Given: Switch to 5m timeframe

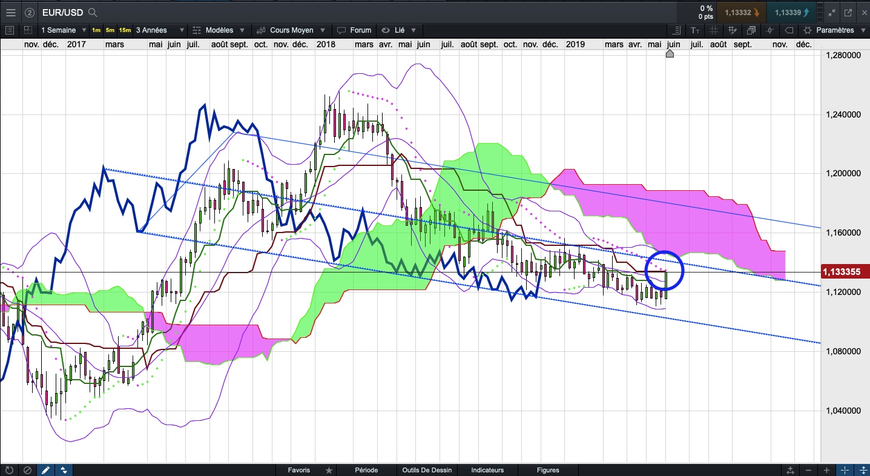Looking at the screenshot, I should click(x=110, y=30).
